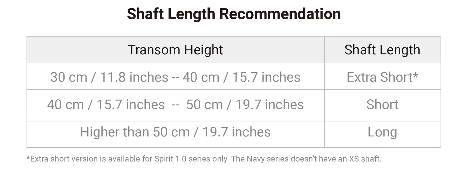The height and width of the screenshot is (176, 468).
Task: Click the Short shaft length cell
Action: [382, 105]
